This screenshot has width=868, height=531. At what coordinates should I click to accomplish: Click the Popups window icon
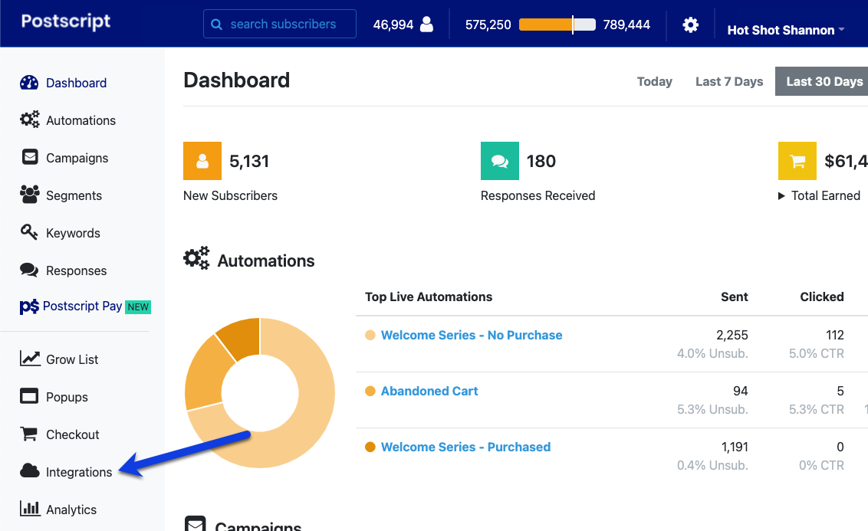(x=29, y=396)
